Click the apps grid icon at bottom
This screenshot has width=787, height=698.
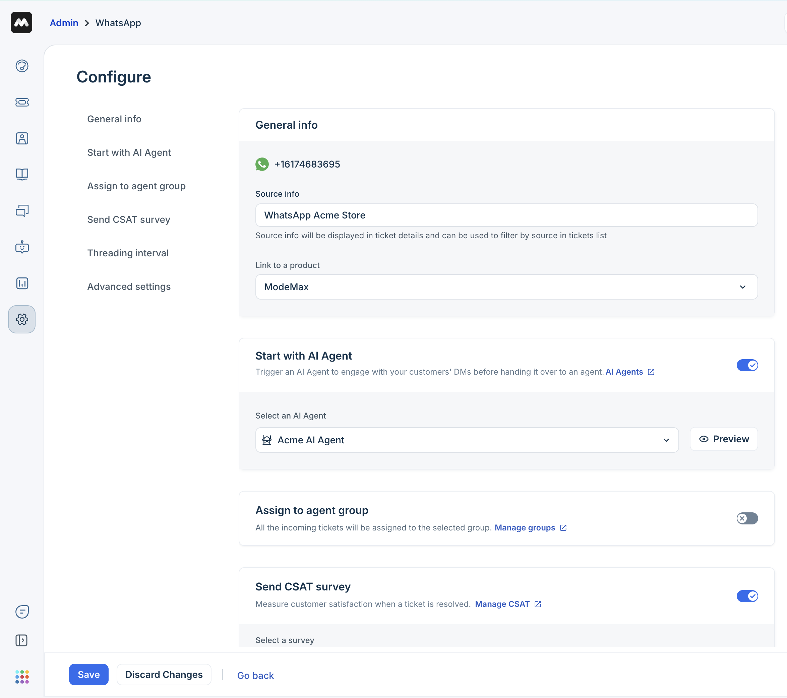[22, 677]
